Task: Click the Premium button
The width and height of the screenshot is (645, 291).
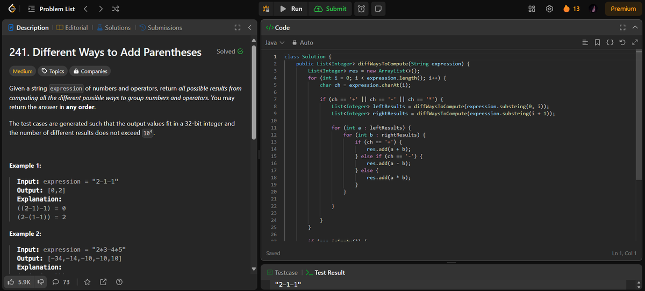Action: pos(623,9)
